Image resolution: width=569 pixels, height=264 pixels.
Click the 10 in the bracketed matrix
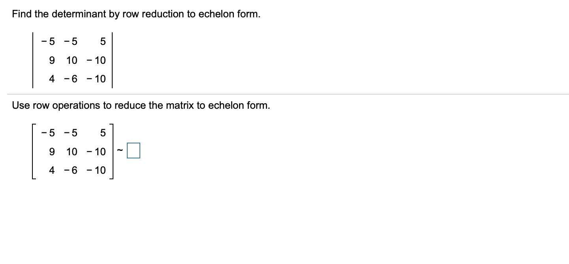(x=72, y=151)
